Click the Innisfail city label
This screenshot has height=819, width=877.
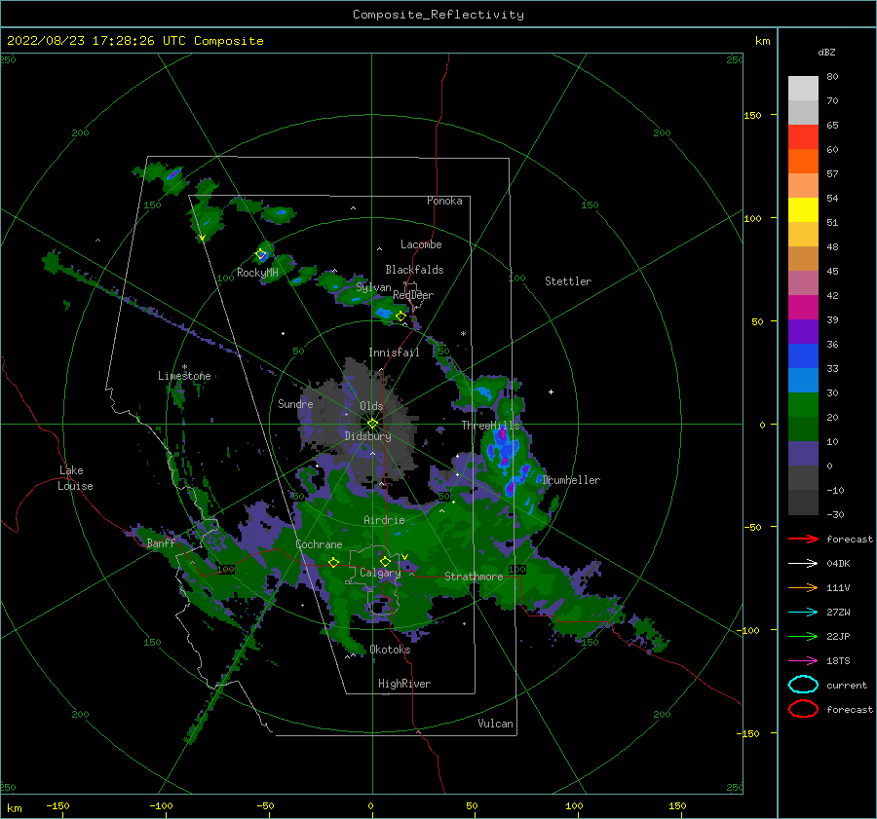(394, 353)
